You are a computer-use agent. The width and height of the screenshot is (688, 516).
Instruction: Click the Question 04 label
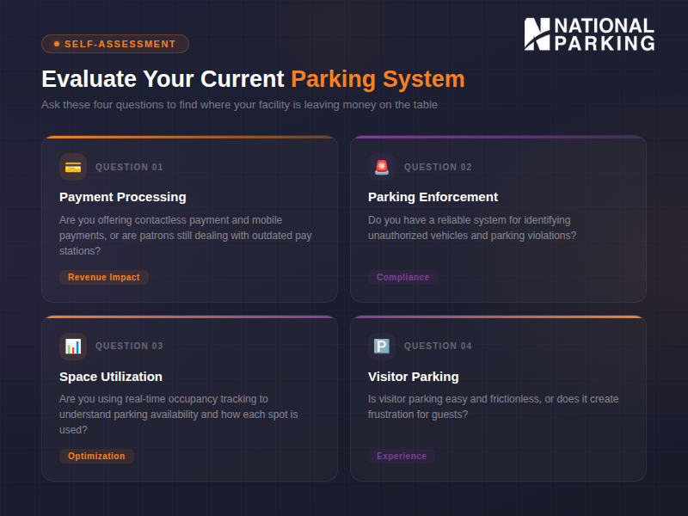click(x=438, y=346)
